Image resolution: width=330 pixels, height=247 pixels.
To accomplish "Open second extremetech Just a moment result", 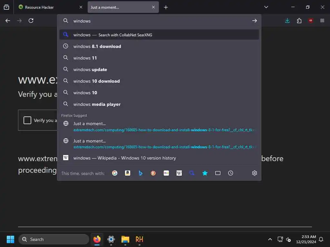I will (159, 144).
